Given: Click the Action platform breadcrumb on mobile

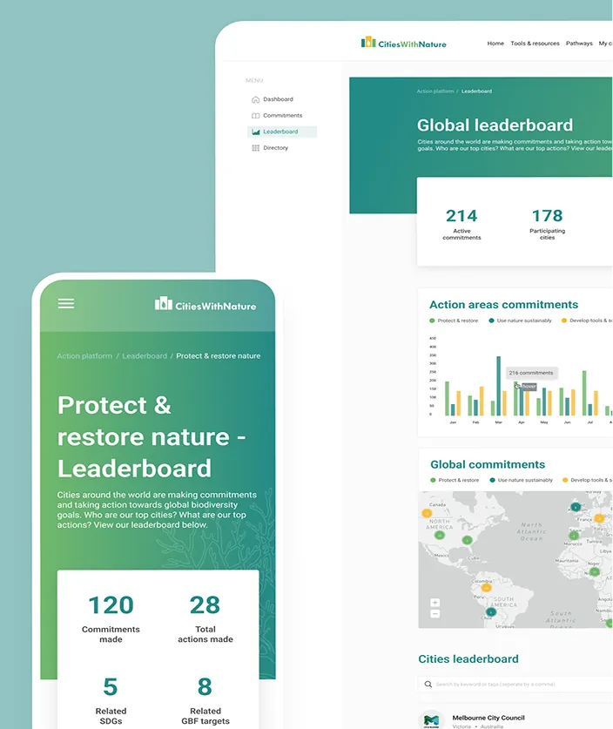Looking at the screenshot, I should point(84,355).
